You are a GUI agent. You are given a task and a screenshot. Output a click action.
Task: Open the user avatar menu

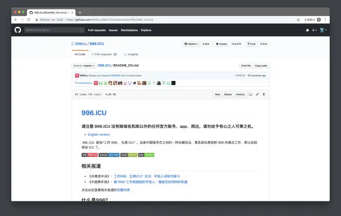click(x=323, y=30)
